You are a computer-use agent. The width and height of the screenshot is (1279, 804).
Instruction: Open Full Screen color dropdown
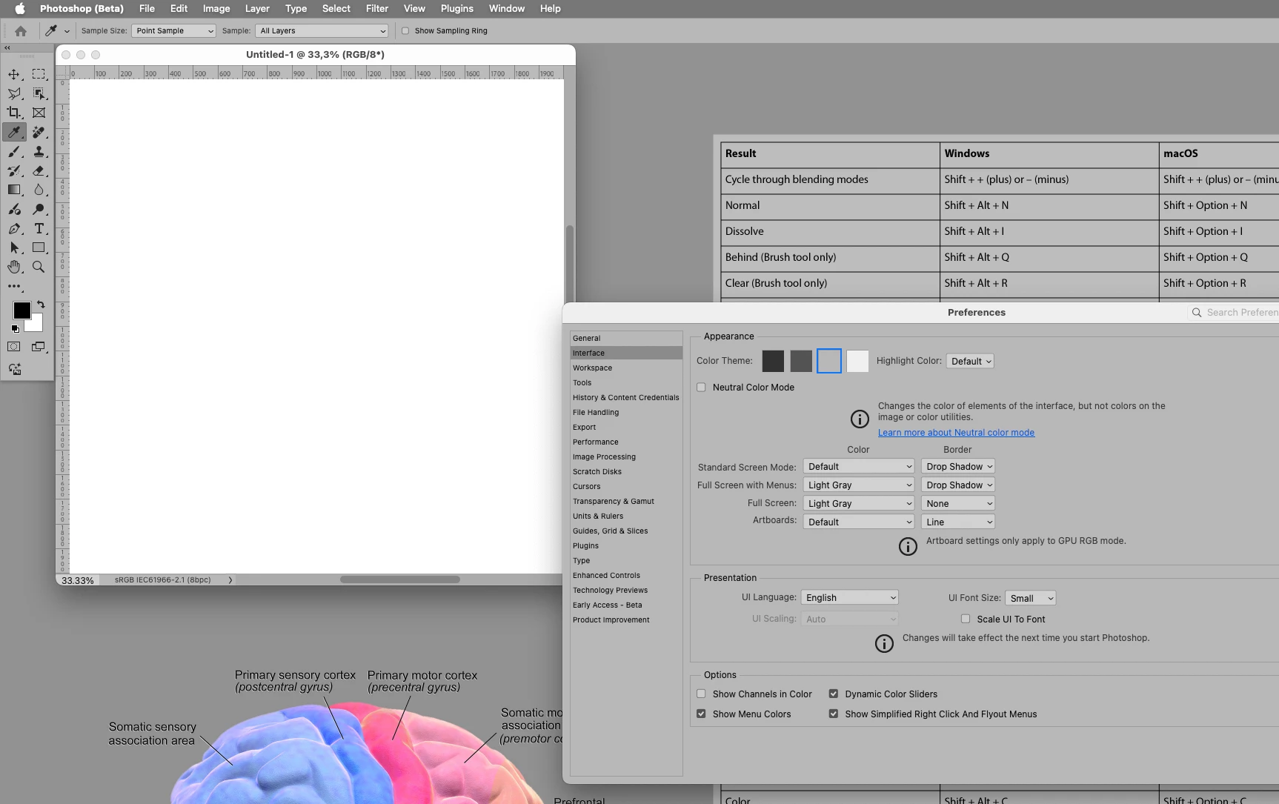859,504
